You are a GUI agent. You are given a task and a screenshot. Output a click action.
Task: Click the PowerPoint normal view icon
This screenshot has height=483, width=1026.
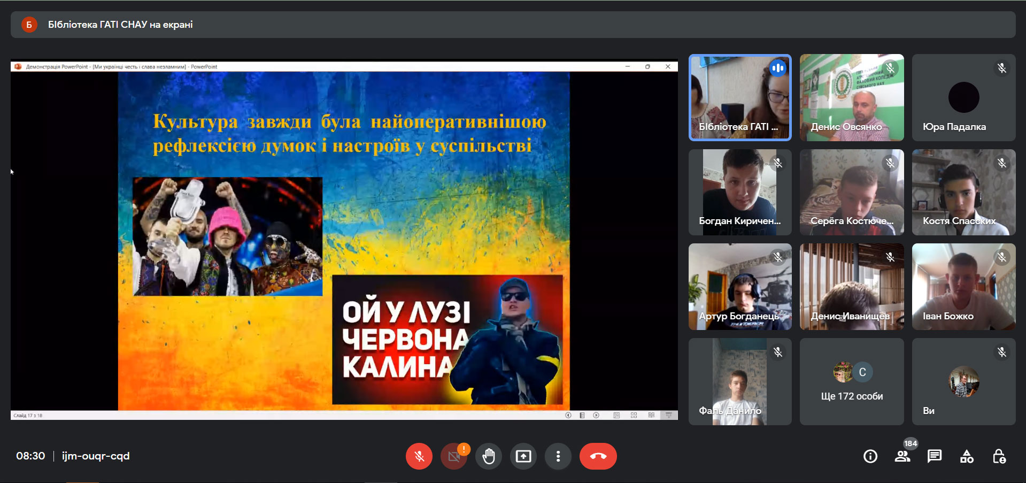click(616, 415)
